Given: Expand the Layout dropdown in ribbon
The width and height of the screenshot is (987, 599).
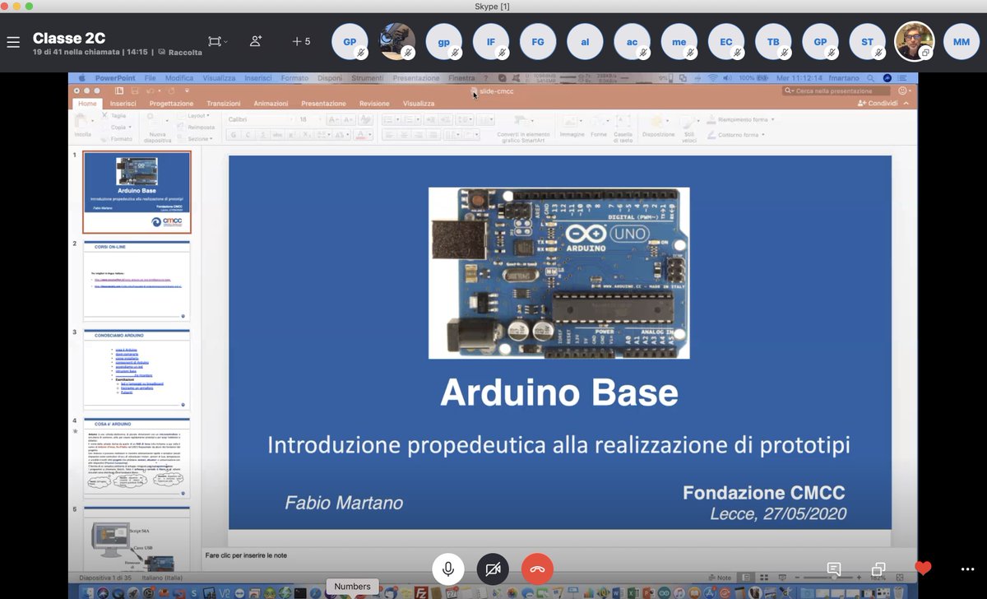Looking at the screenshot, I should tap(197, 117).
